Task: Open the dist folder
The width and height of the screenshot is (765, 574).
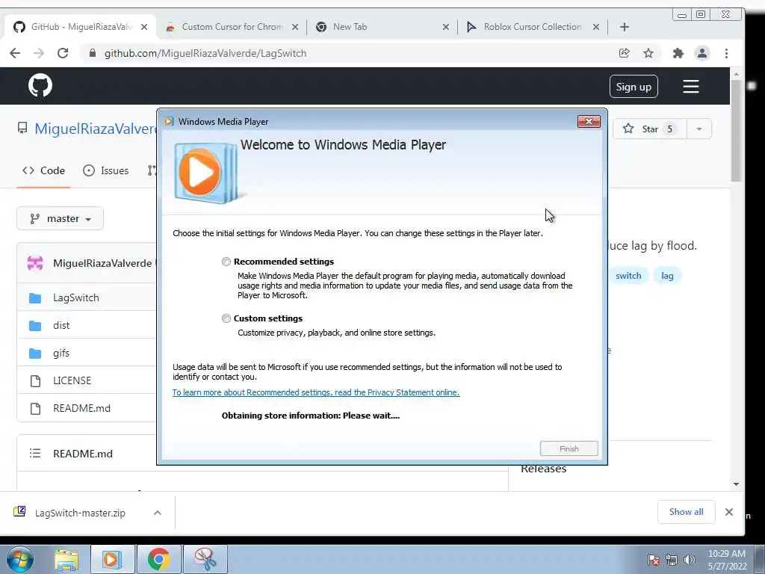Action: point(61,326)
